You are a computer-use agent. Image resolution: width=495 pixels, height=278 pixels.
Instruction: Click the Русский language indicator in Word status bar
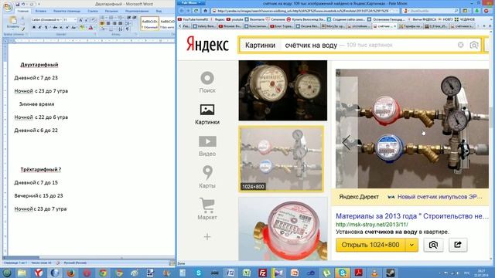point(75,263)
